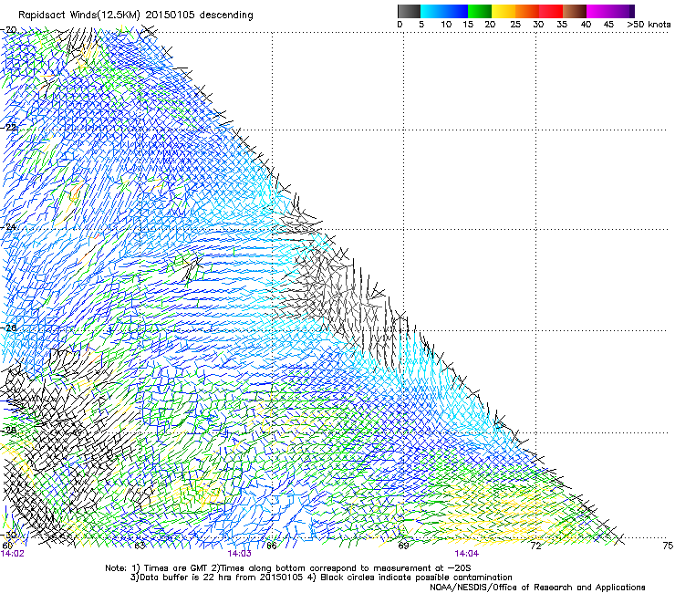Select the cyan-blue 5-15 knots legend segment

click(x=444, y=11)
